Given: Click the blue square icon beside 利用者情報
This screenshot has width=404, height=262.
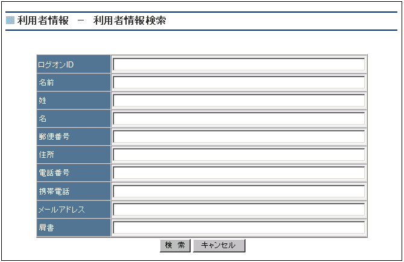Looking at the screenshot, I should tap(10, 20).
